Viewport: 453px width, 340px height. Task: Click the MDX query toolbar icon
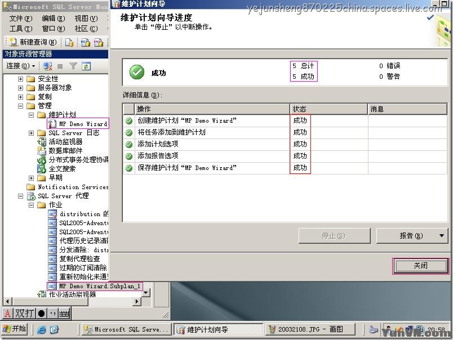(x=85, y=42)
